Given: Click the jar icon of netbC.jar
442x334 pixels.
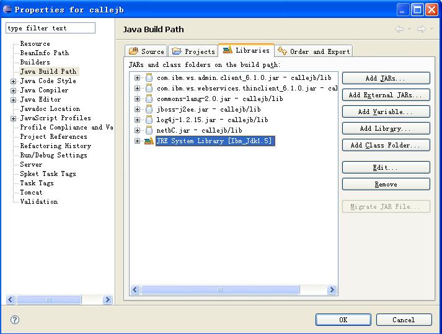Looking at the screenshot, I should coord(149,130).
